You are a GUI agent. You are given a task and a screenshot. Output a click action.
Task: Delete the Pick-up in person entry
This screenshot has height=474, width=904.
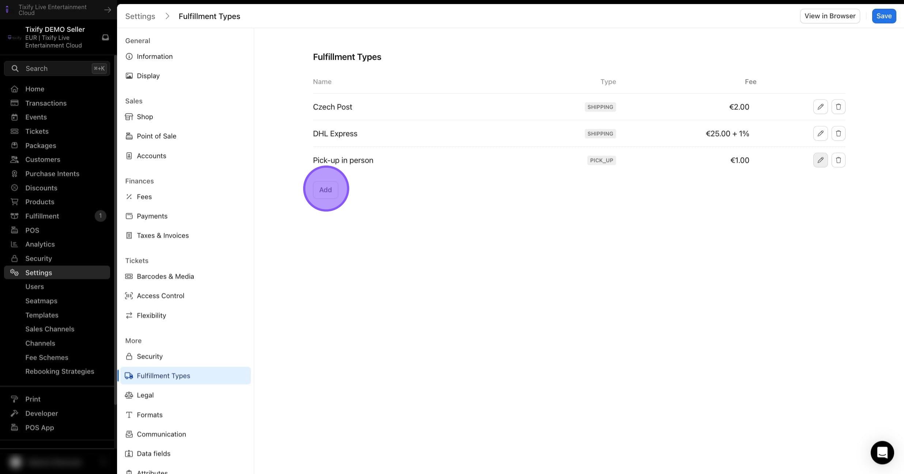click(x=838, y=160)
